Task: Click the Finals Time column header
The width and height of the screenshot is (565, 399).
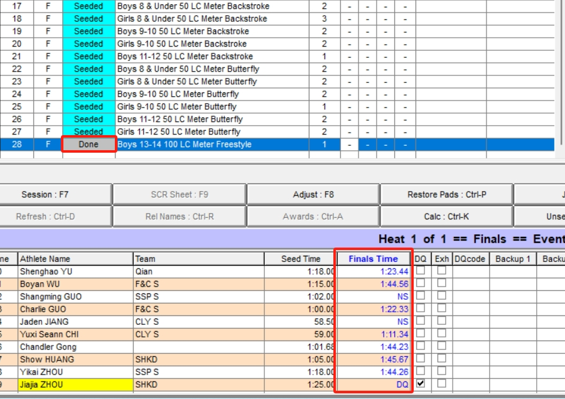Action: [x=373, y=259]
